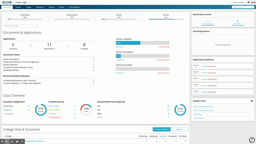Screen dimensions: 256x144
Task: Open the Accepted (1) link
Action: [x=120, y=60]
